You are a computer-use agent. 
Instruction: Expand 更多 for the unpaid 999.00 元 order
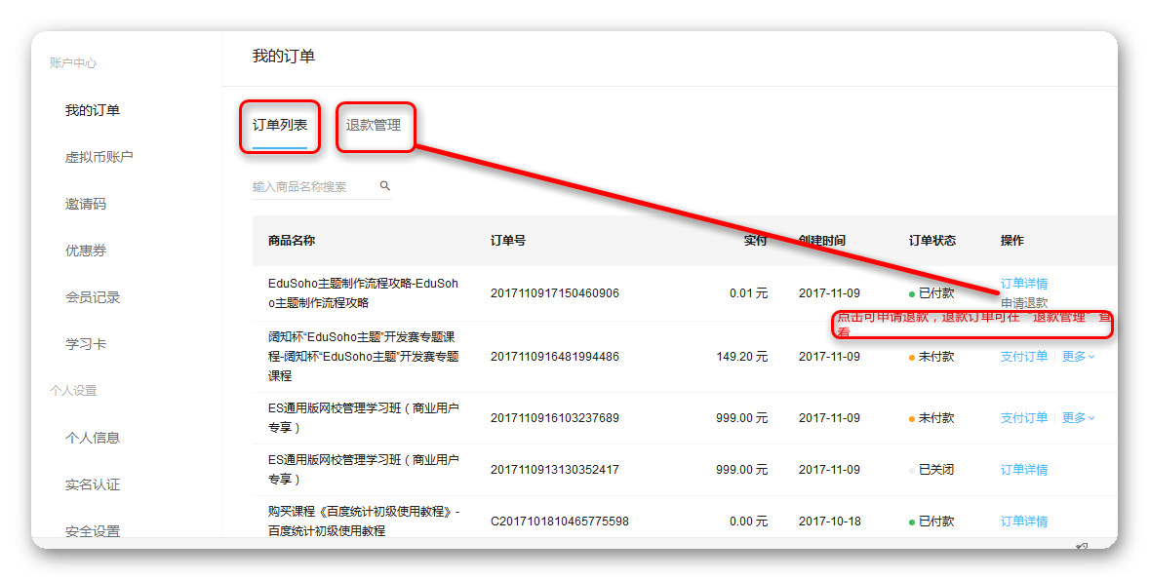1078,418
